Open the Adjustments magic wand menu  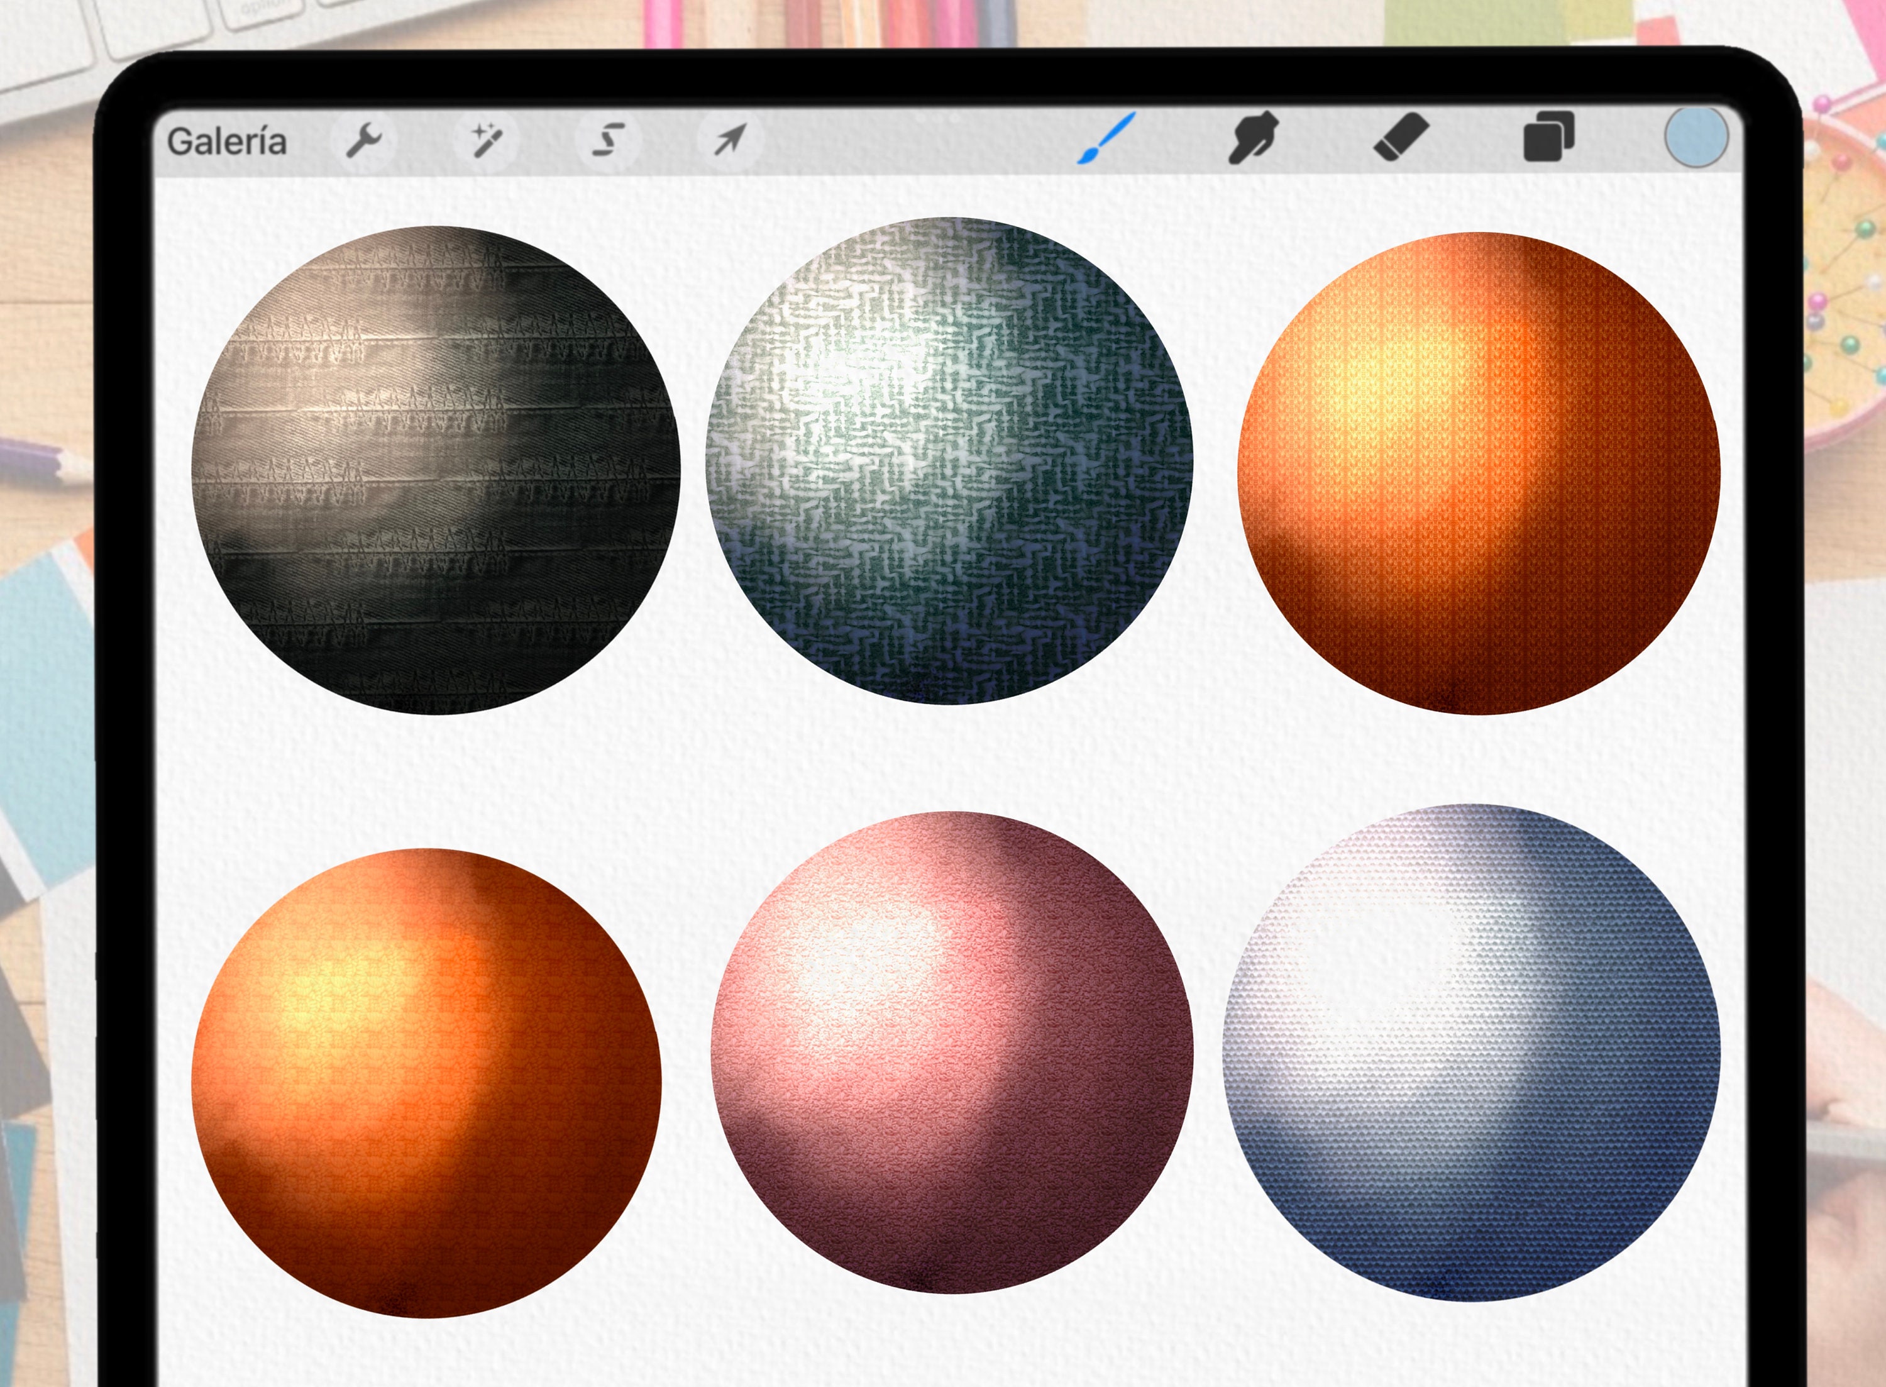click(x=488, y=138)
